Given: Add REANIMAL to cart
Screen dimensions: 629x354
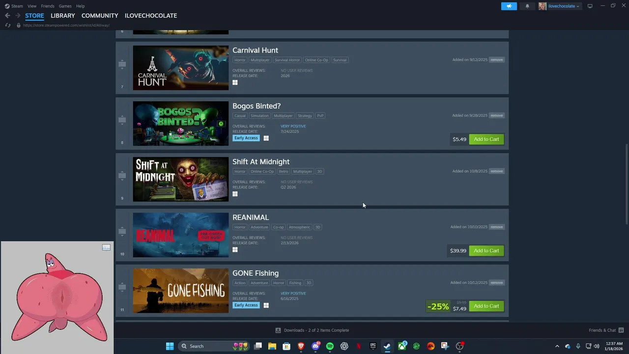Looking at the screenshot, I should [x=486, y=251].
